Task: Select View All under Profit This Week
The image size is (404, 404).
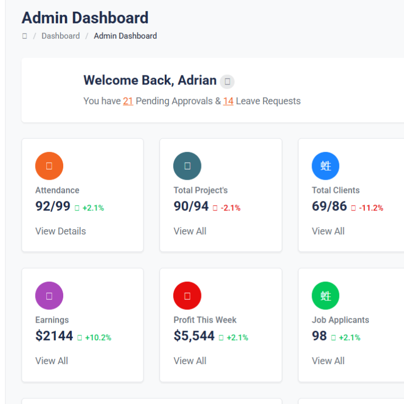Action: pyautogui.click(x=190, y=361)
